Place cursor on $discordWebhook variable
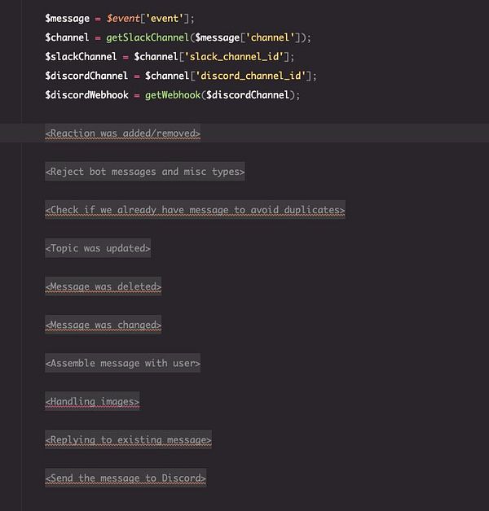 point(87,95)
